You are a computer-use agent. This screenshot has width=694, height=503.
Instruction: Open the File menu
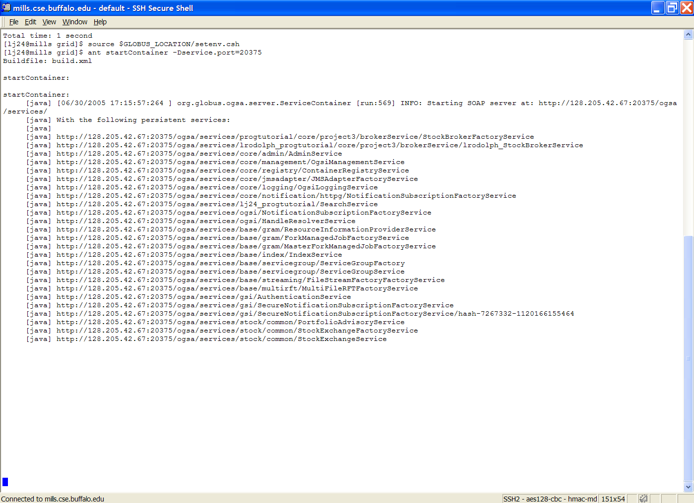(14, 22)
